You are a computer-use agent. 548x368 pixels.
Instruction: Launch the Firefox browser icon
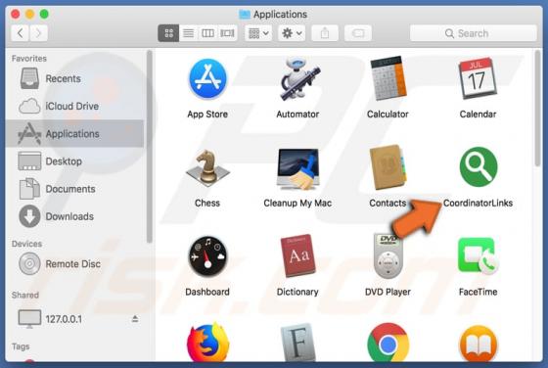pyautogui.click(x=207, y=343)
